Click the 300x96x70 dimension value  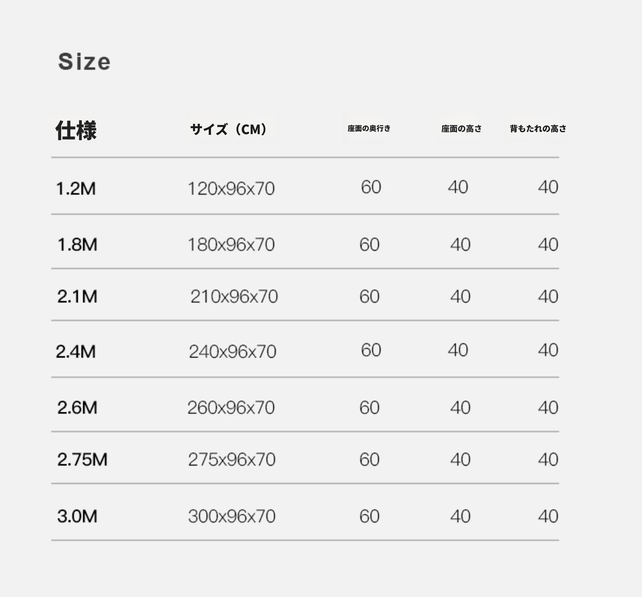pos(232,516)
